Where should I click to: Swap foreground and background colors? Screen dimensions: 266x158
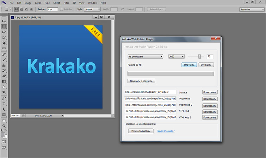(x=6, y=130)
